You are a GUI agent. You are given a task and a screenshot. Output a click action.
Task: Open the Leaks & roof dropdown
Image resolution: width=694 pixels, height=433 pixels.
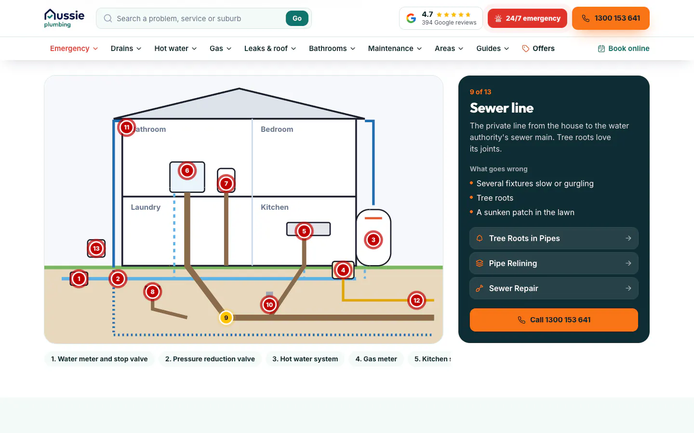tap(270, 49)
